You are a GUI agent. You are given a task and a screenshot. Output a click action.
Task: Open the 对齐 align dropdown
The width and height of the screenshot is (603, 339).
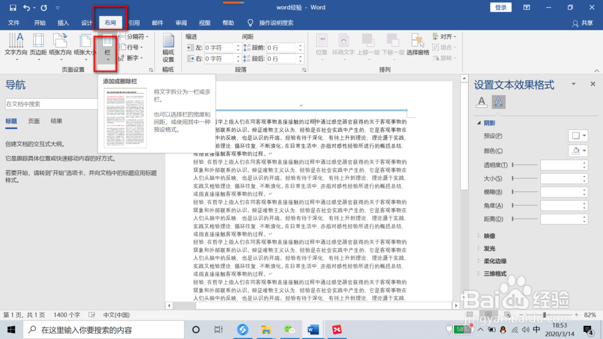tap(444, 37)
